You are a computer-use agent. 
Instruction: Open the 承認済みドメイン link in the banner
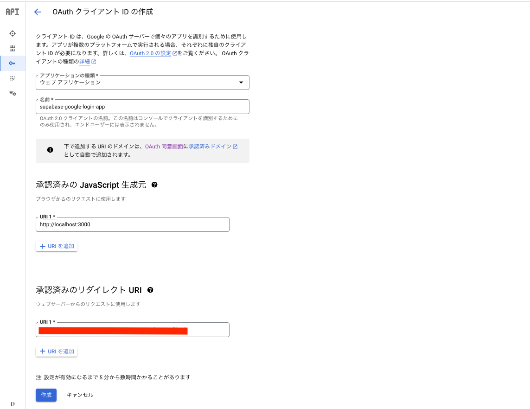[x=210, y=146]
